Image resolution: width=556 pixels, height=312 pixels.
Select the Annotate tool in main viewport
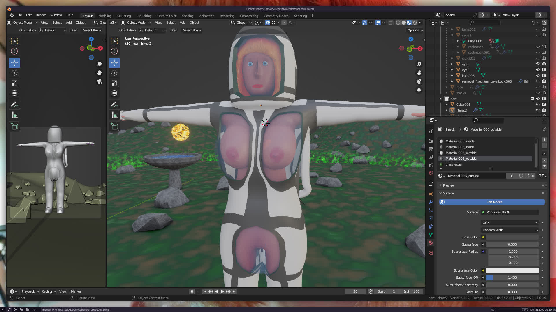pyautogui.click(x=114, y=105)
